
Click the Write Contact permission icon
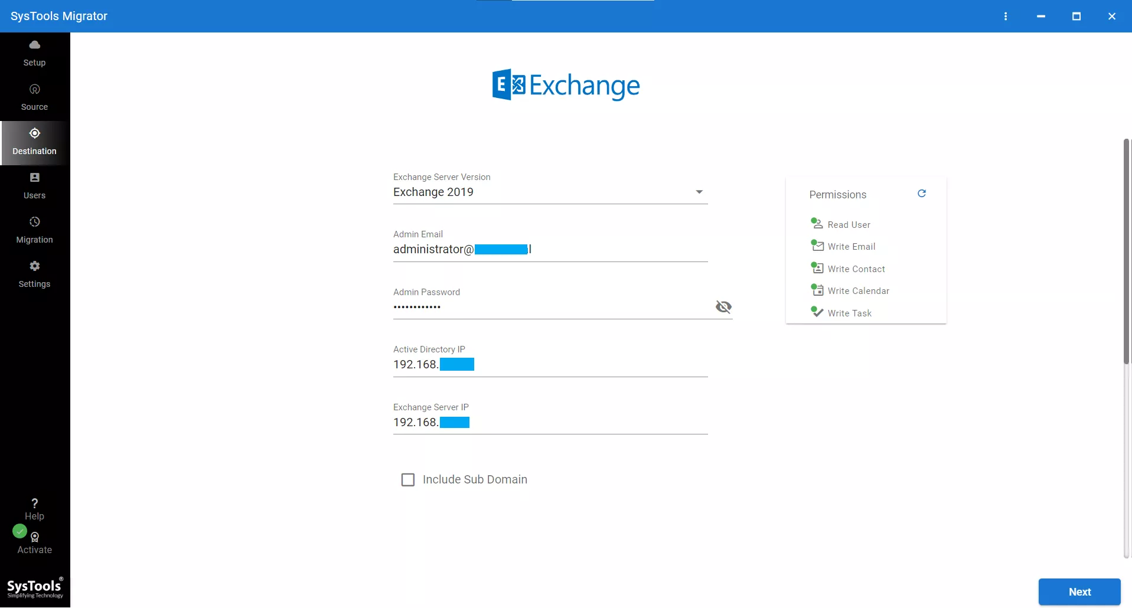click(817, 268)
